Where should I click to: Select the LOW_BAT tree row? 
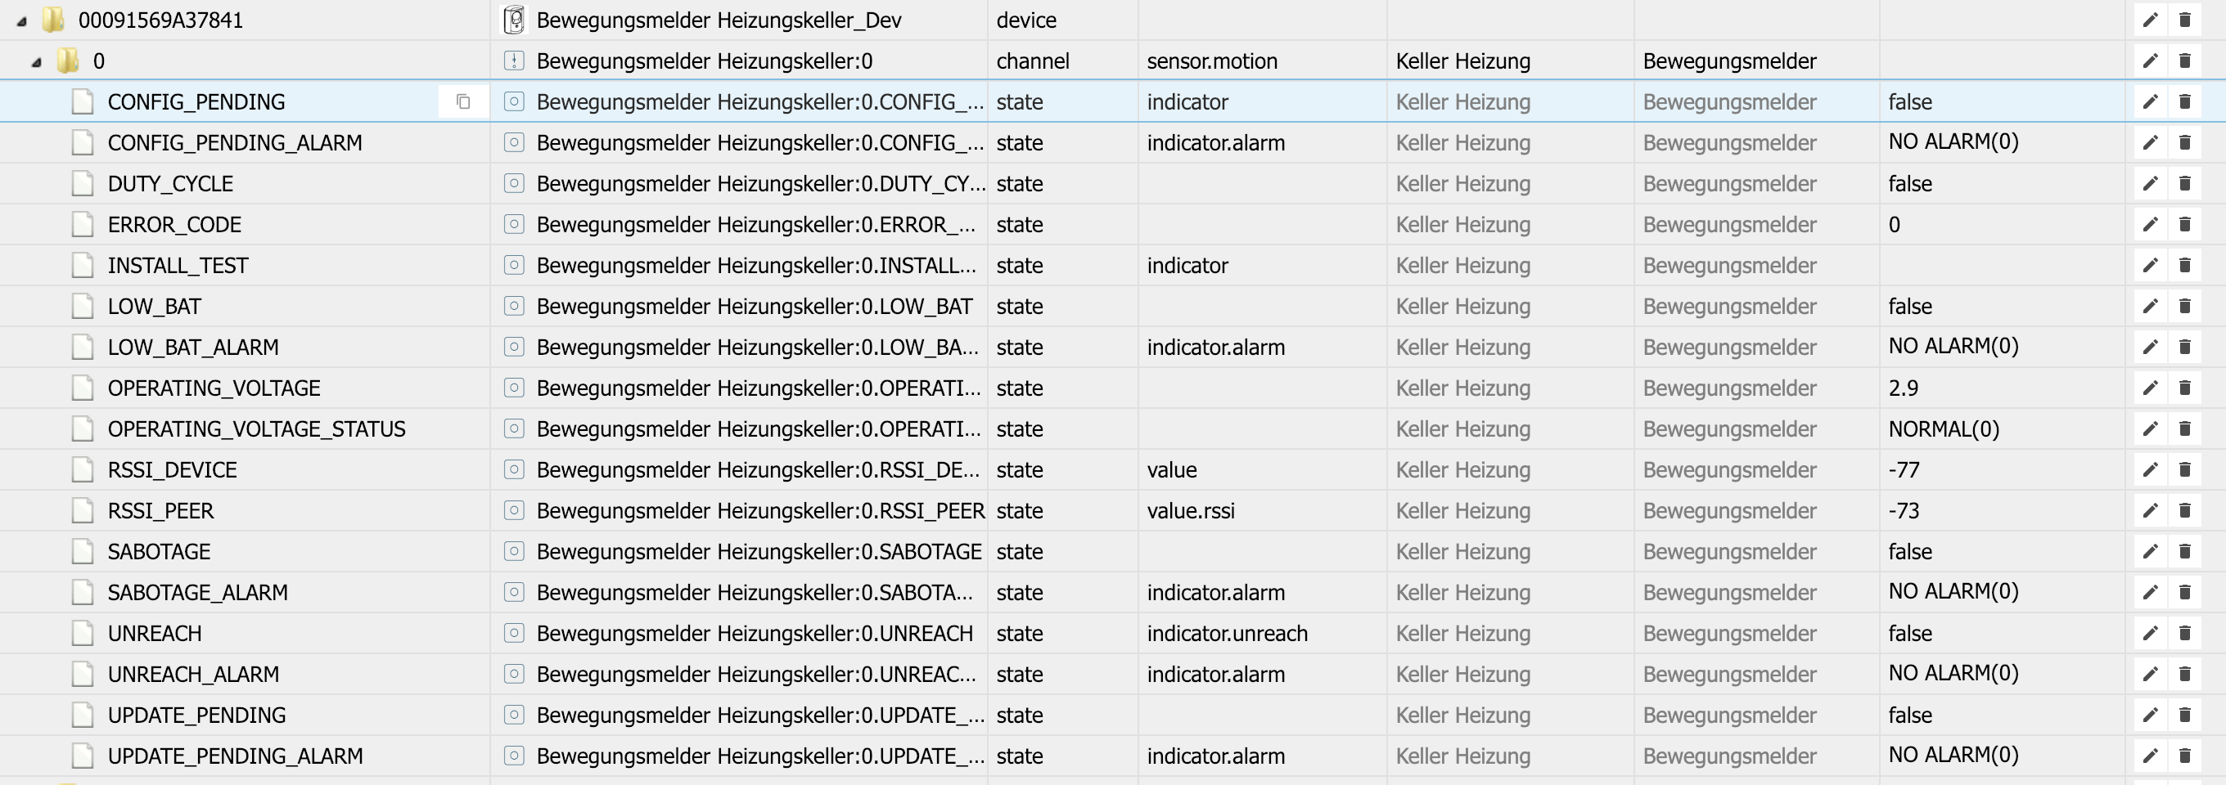(x=1113, y=306)
